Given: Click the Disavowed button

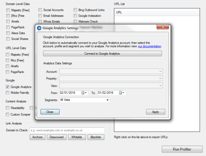Looking at the screenshot, I should [57, 137].
